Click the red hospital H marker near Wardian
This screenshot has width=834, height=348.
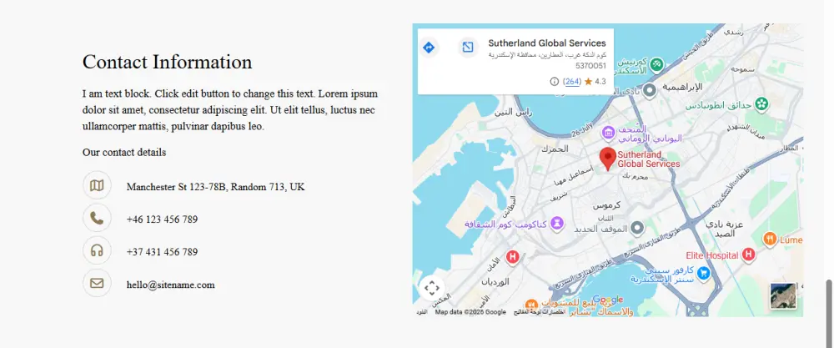pyautogui.click(x=513, y=257)
